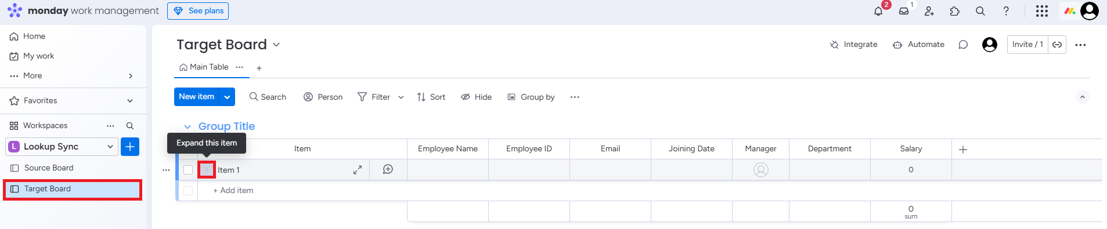Click the Salary sum footer cell
This screenshot has height=229, width=1107.
(x=911, y=212)
